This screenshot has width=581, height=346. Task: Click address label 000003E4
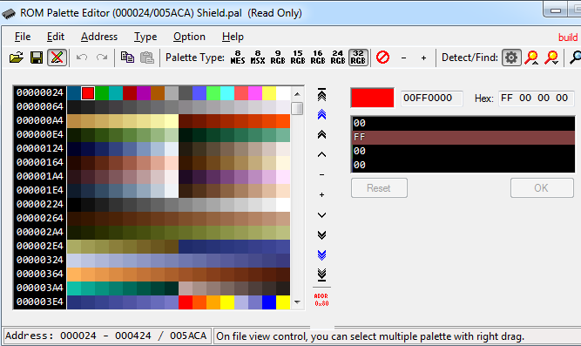(40, 302)
